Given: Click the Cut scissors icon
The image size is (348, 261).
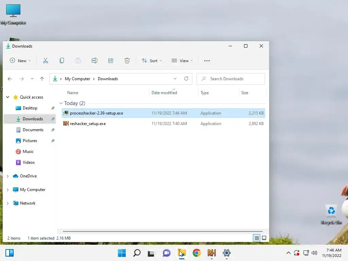Looking at the screenshot, I should [x=46, y=60].
